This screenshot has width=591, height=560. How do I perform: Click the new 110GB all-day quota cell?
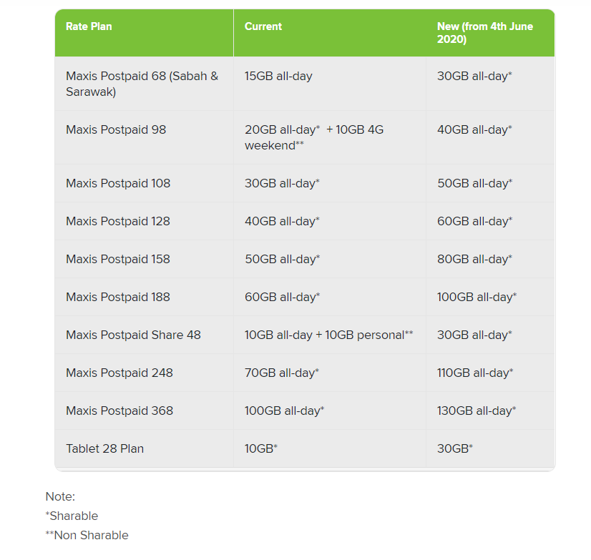coord(475,373)
